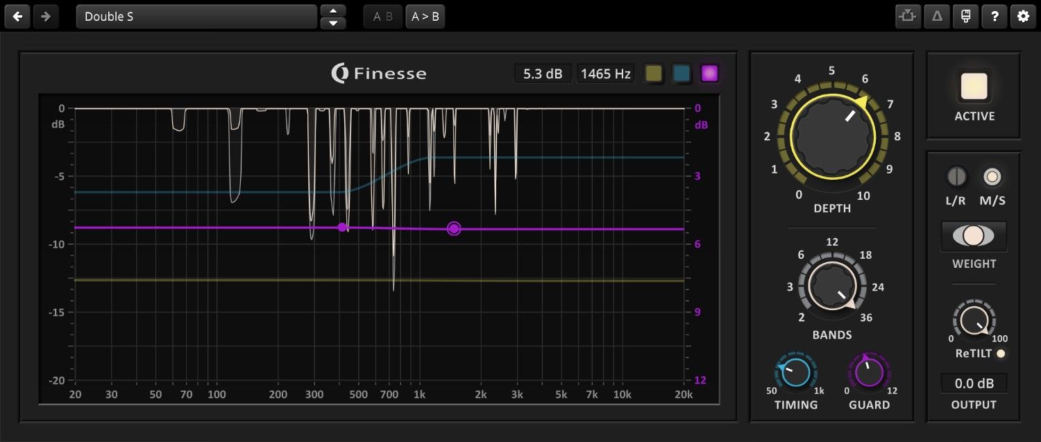This screenshot has height=442, width=1041.
Task: Click the WEIGHT eye-shaped button
Action: pos(974,236)
